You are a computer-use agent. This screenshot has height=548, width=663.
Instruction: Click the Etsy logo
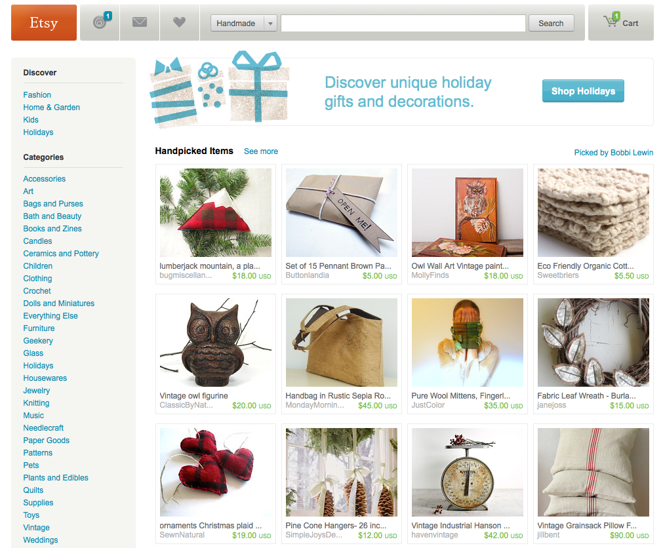point(44,23)
